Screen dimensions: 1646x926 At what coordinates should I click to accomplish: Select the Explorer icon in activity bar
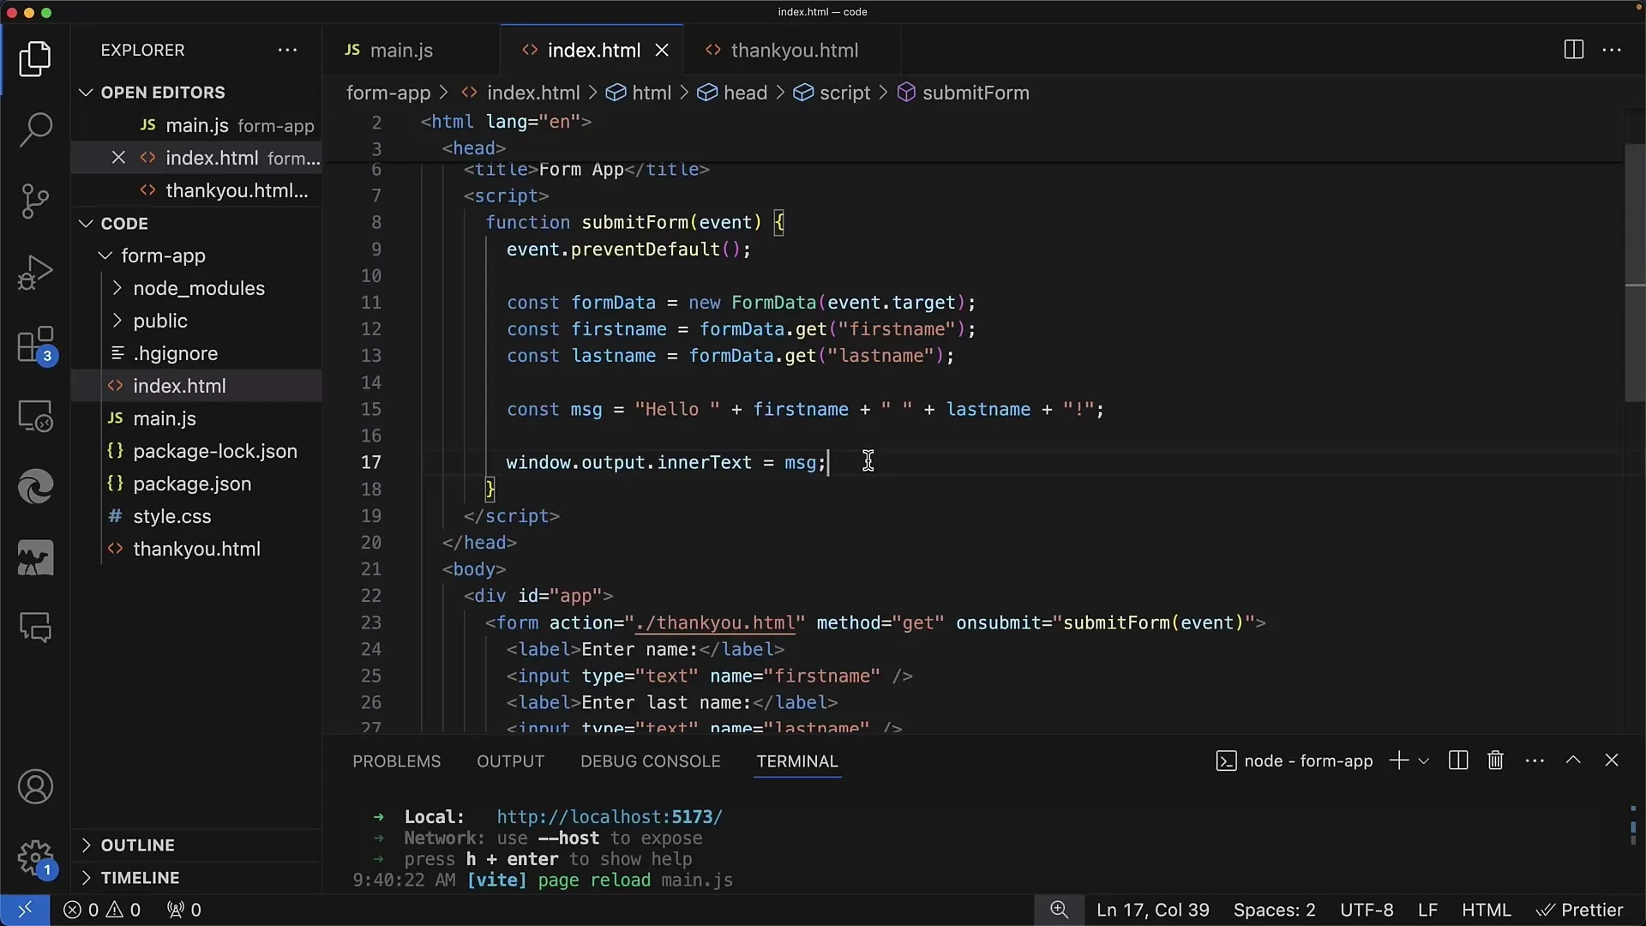(34, 57)
